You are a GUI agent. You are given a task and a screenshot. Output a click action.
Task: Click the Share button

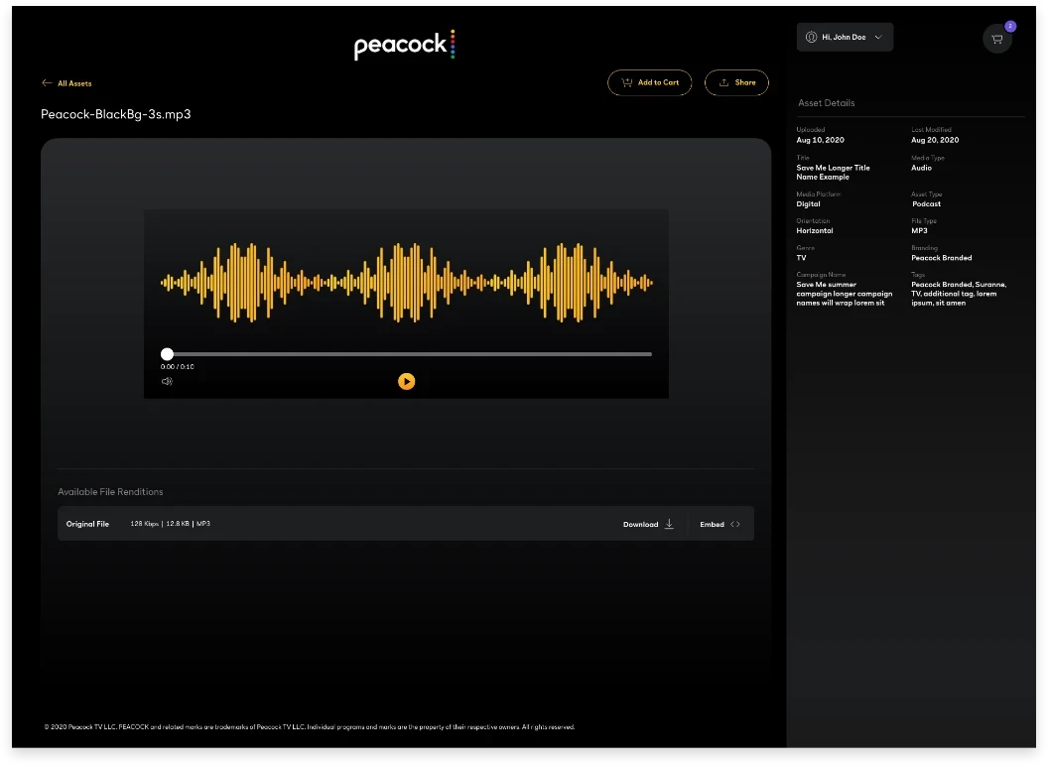(736, 83)
